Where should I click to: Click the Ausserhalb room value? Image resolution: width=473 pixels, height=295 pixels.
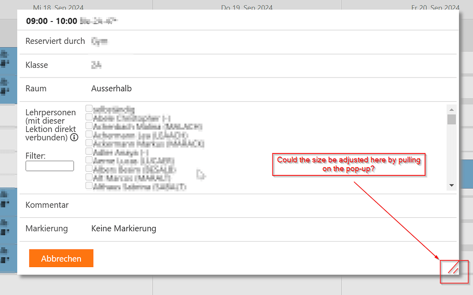point(111,89)
